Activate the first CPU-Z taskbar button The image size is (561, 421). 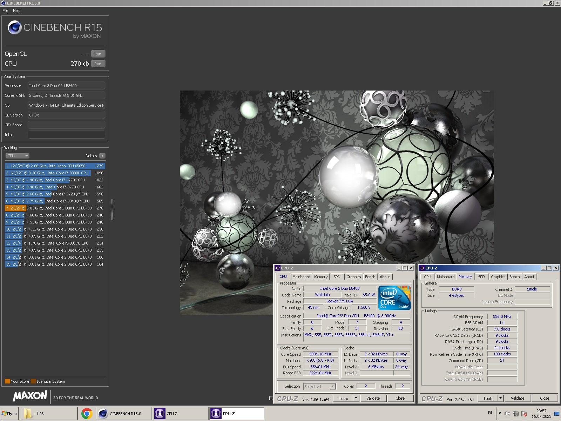[x=181, y=414]
